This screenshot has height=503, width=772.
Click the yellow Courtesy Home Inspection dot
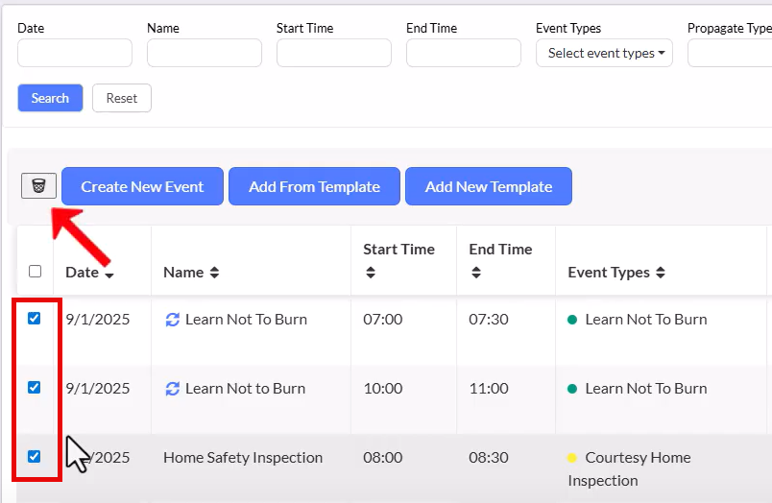tap(572, 458)
